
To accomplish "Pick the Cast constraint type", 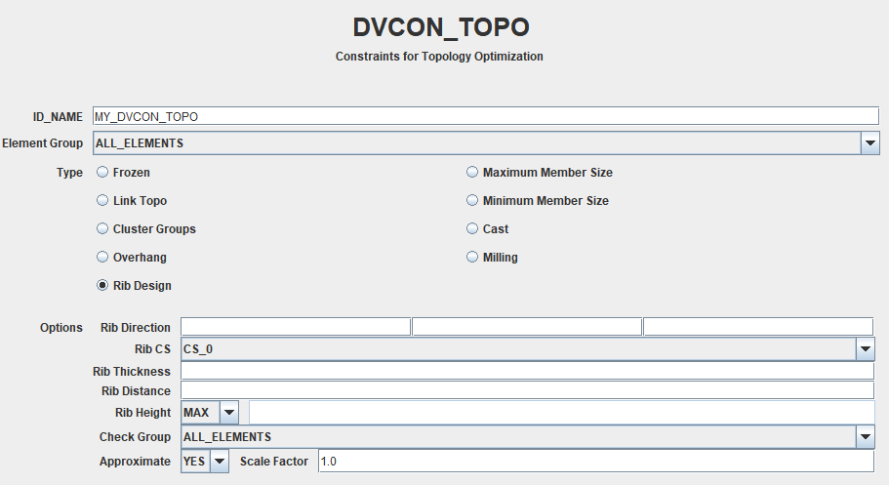I will (472, 229).
